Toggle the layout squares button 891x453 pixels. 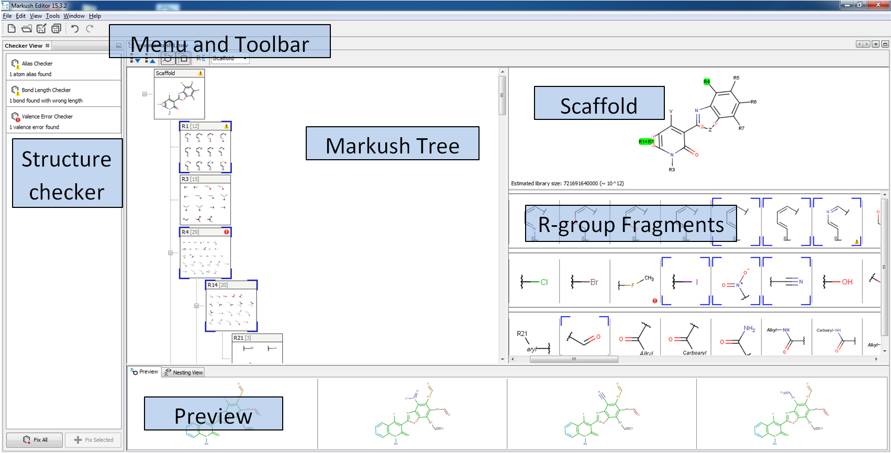[183, 58]
